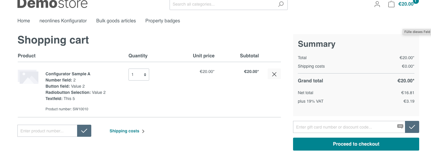Open Property badges menu item

(x=162, y=21)
